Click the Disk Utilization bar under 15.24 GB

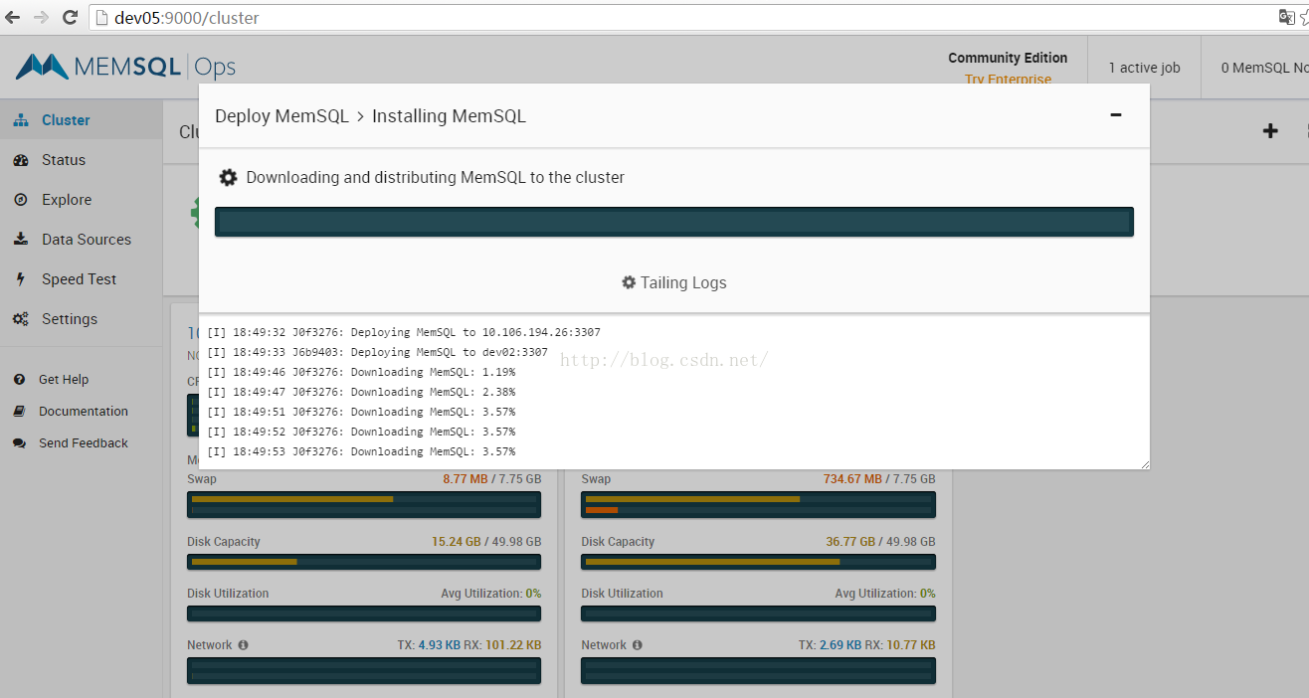click(364, 613)
